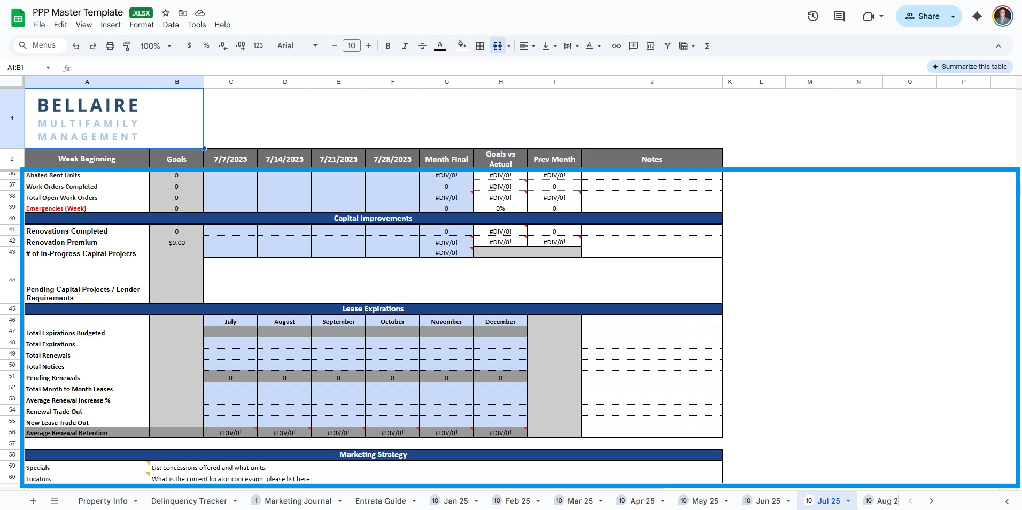Viewport: 1022px width, 510px height.
Task: Select the paint format tool
Action: click(x=127, y=46)
